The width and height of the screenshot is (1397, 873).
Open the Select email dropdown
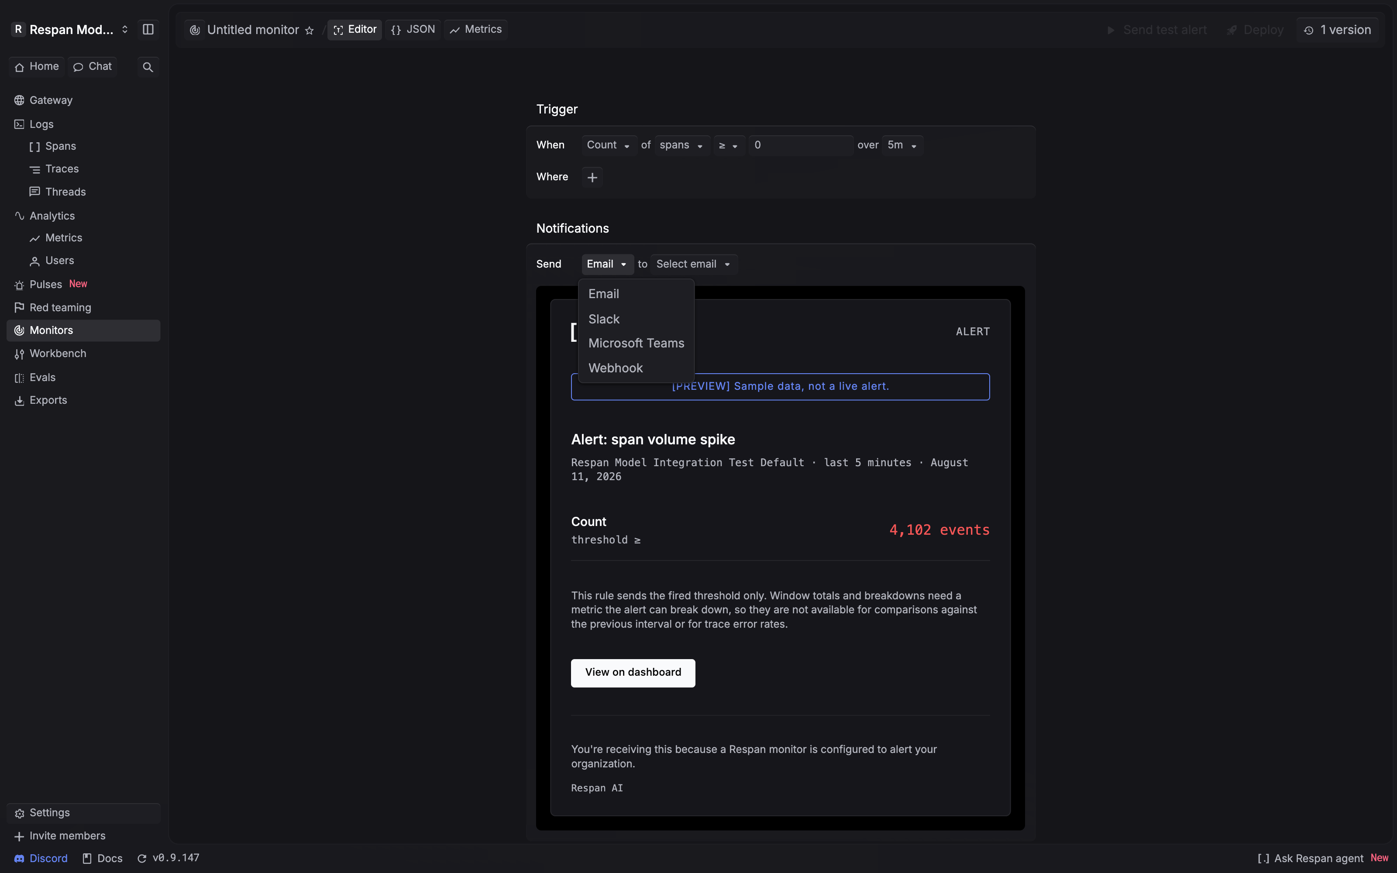[x=694, y=265]
